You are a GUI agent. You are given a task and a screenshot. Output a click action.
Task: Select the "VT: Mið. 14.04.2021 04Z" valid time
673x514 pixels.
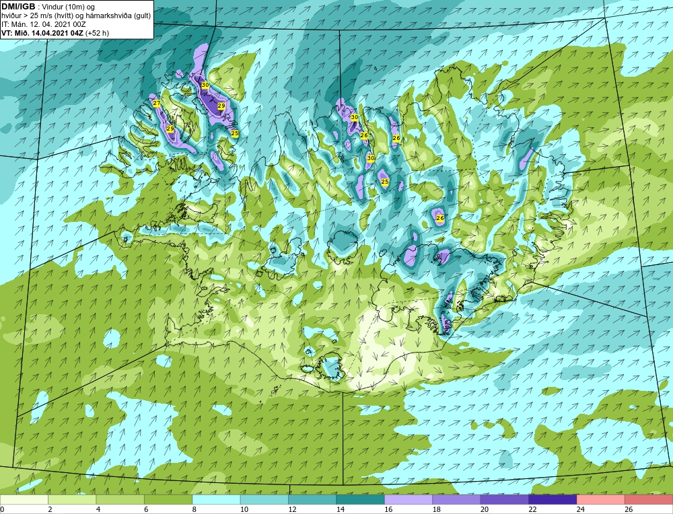[x=42, y=33]
